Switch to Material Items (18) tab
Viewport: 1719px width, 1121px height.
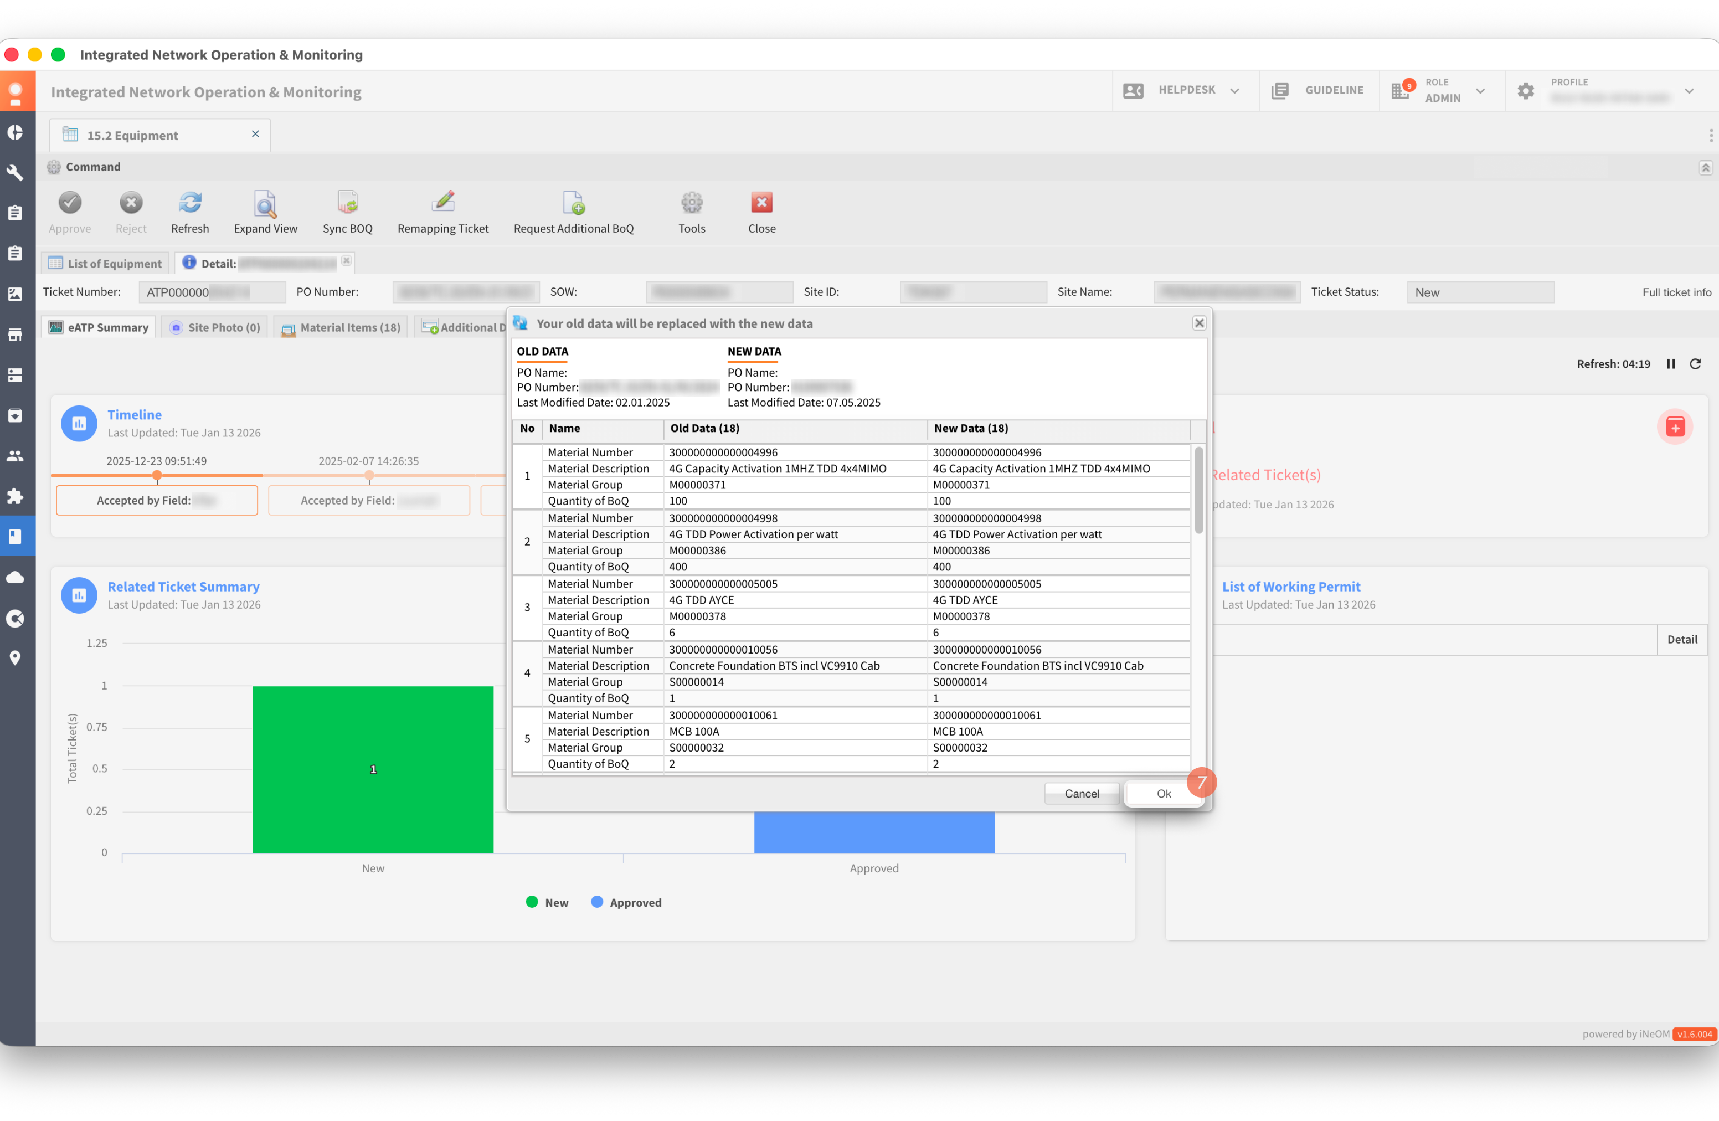point(341,327)
